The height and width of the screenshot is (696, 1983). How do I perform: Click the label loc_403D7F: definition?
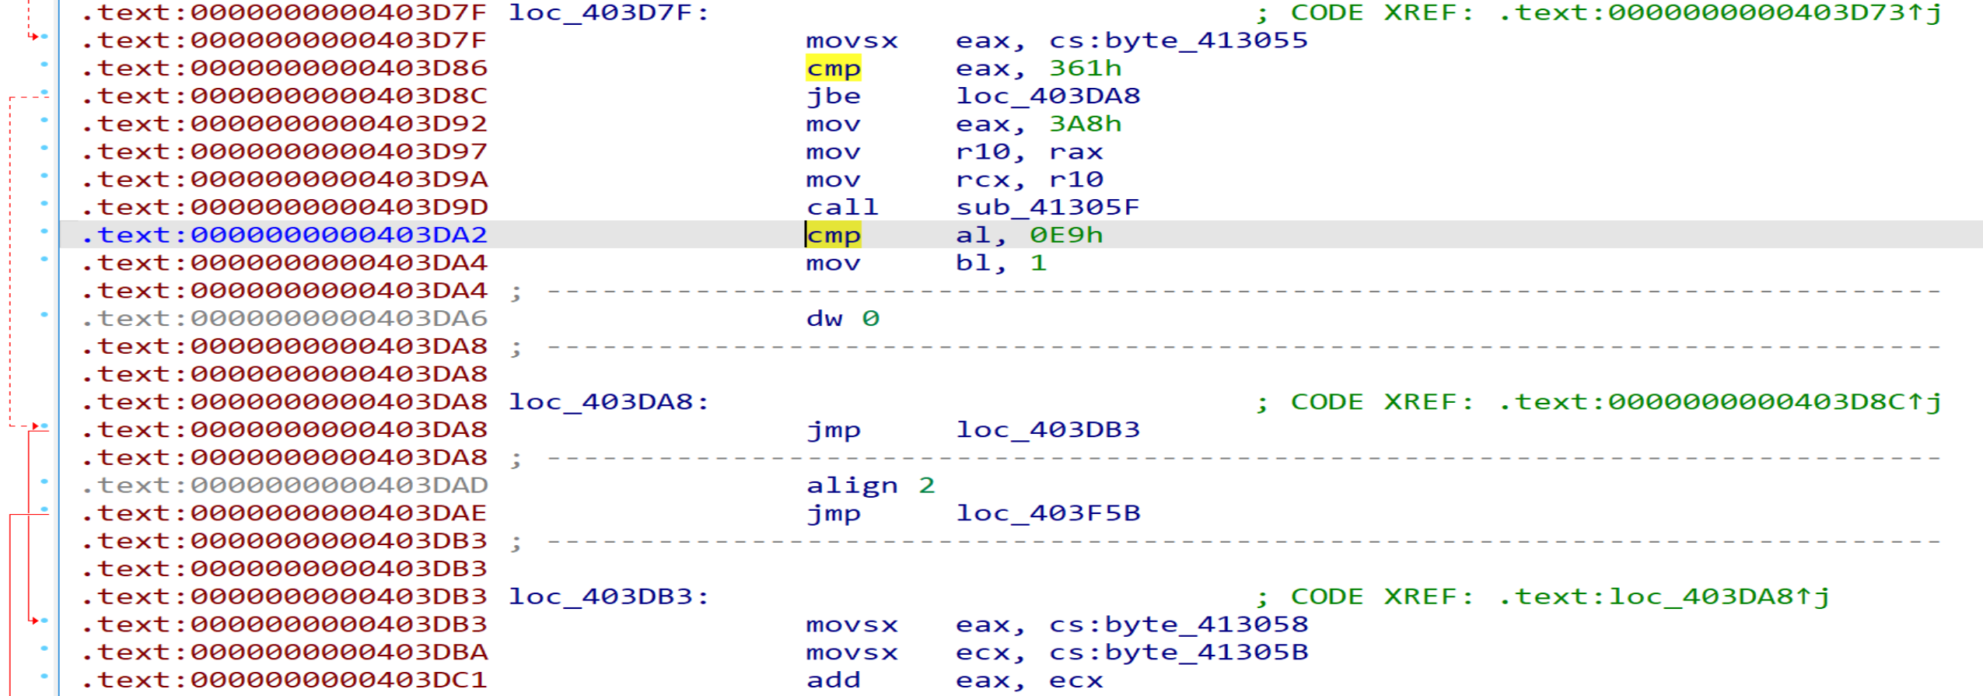(x=608, y=13)
